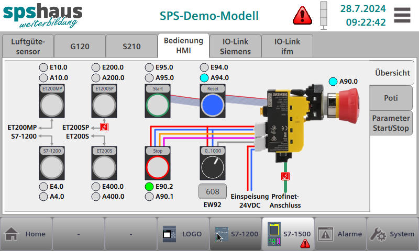
Task: Switch to the IO-Link Siemens tab
Action: click(235, 46)
